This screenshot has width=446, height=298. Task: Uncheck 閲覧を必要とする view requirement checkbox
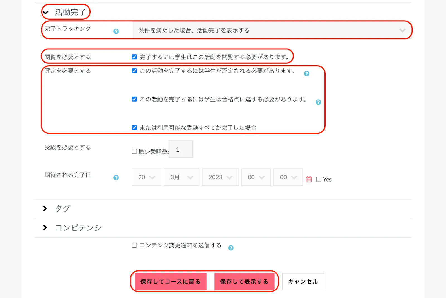[134, 57]
